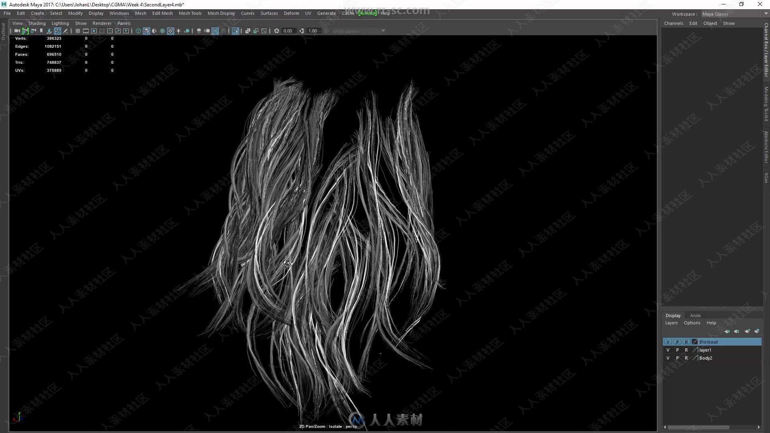This screenshot has height=433, width=770.
Task: Click the Exposure reset icon
Action: click(276, 31)
